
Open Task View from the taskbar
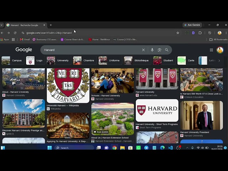[99, 148]
